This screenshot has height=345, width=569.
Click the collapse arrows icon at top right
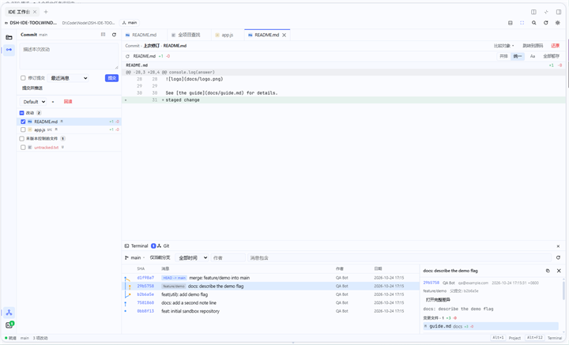pyautogui.click(x=546, y=12)
